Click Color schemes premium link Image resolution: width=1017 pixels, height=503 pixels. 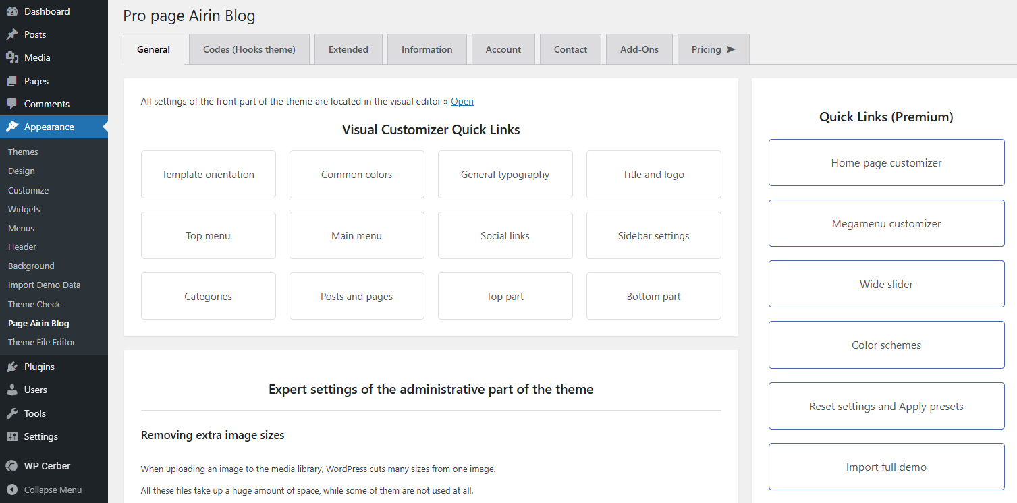[887, 345]
